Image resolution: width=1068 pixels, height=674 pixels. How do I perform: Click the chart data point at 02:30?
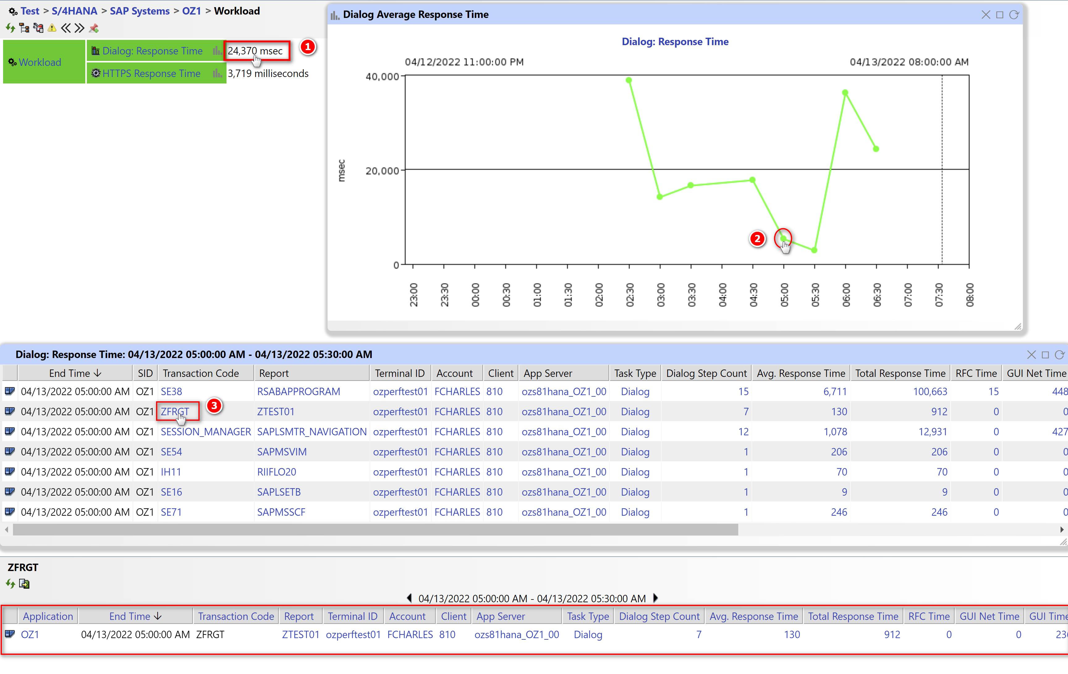click(x=629, y=80)
